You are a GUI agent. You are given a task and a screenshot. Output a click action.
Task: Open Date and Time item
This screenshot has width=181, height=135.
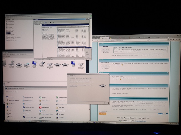click(x=60, y=101)
